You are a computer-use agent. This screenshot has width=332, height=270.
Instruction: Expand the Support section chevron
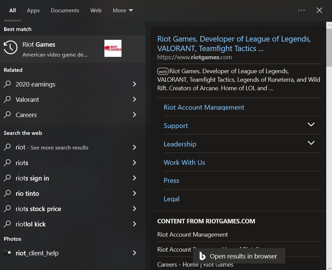point(311,124)
